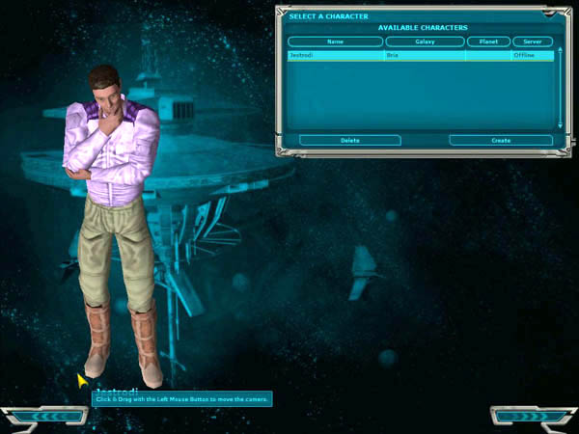Image resolution: width=579 pixels, height=434 pixels.
Task: Sort characters by Galaxy column header
Action: click(x=425, y=41)
